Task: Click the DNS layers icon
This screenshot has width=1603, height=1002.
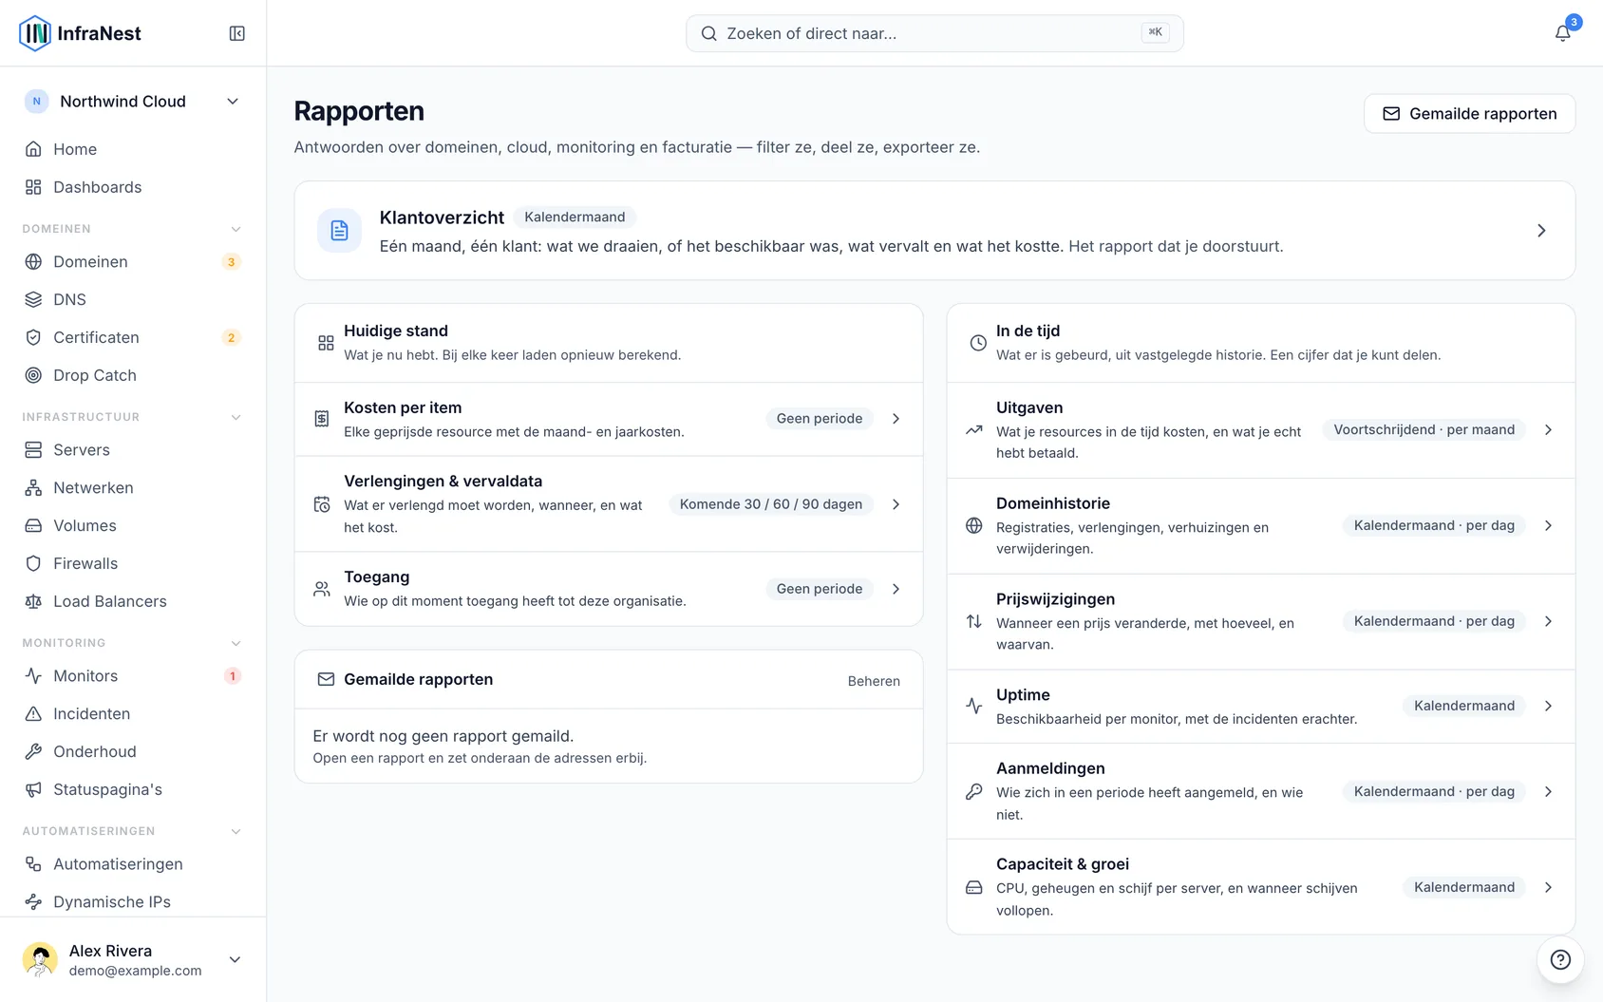Action: point(33,299)
